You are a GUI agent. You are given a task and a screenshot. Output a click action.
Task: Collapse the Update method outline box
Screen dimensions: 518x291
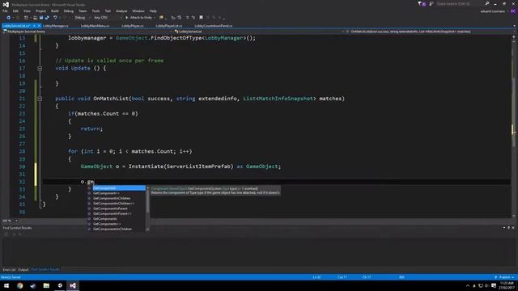click(x=40, y=69)
